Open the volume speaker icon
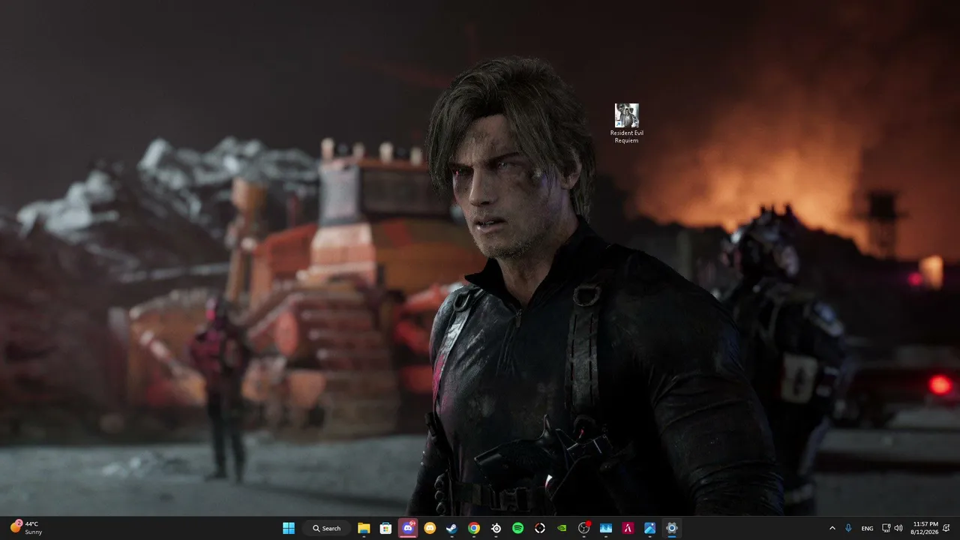Image resolution: width=960 pixels, height=540 pixels. click(898, 528)
